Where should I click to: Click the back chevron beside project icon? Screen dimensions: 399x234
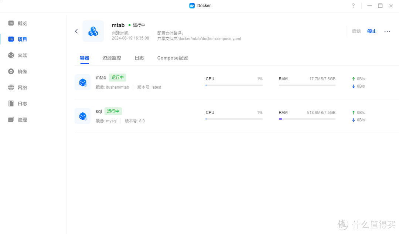(x=76, y=31)
